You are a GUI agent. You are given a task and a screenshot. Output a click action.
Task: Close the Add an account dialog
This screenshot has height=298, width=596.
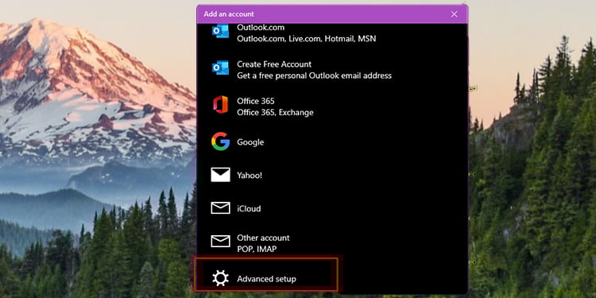455,14
